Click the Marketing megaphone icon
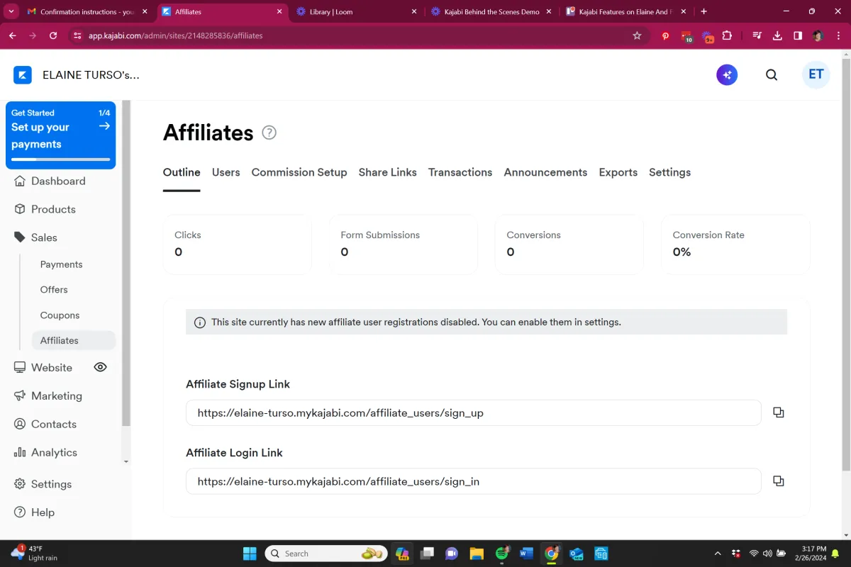 (x=20, y=395)
